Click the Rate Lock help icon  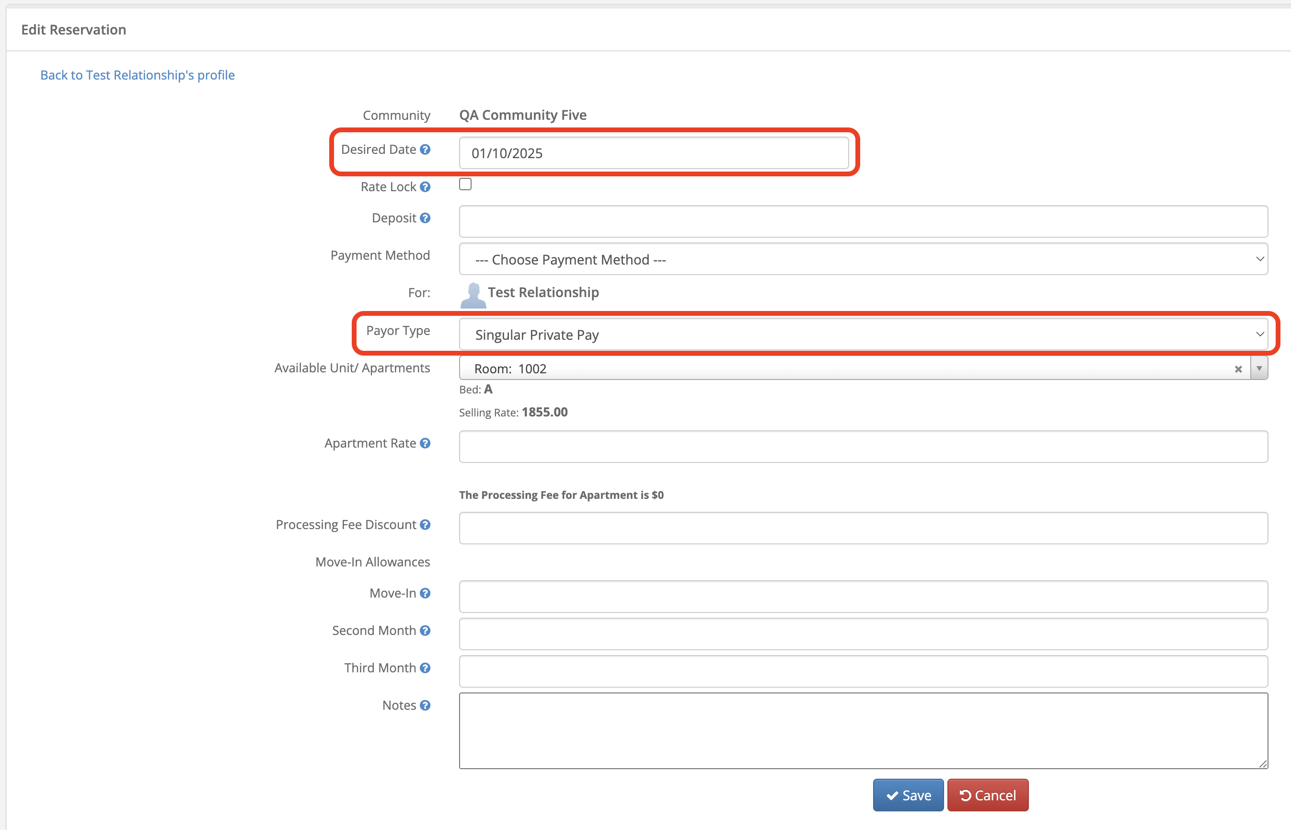click(x=425, y=186)
